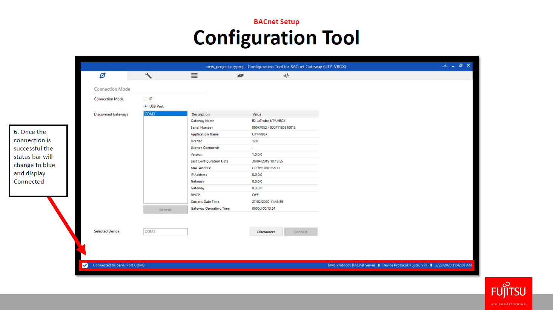Click value '000K7052 / 00071180310013'
The image size is (553, 310).
pyautogui.click(x=274, y=128)
